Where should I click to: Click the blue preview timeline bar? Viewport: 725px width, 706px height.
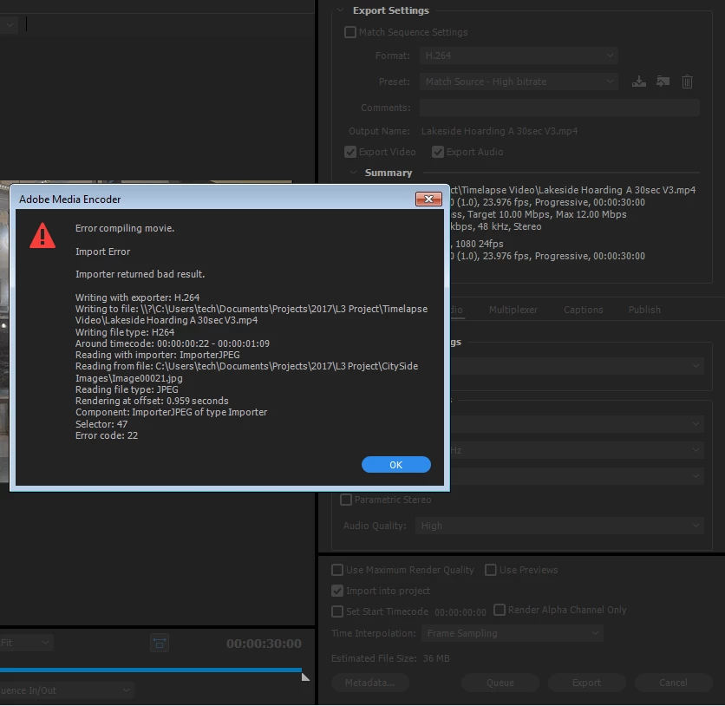click(x=151, y=670)
